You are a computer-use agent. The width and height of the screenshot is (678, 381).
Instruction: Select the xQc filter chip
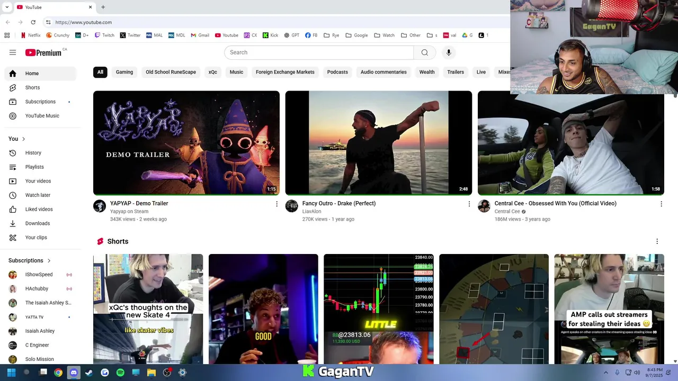tap(213, 72)
